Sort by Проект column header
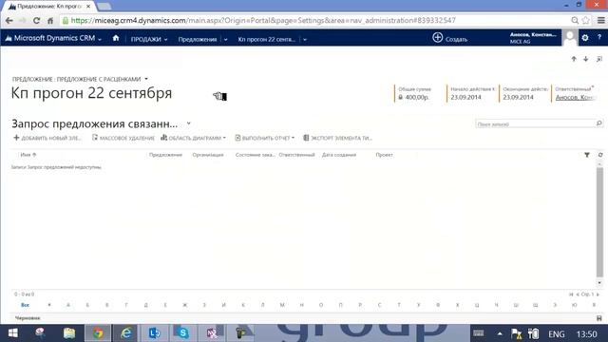608x342 pixels. point(384,155)
